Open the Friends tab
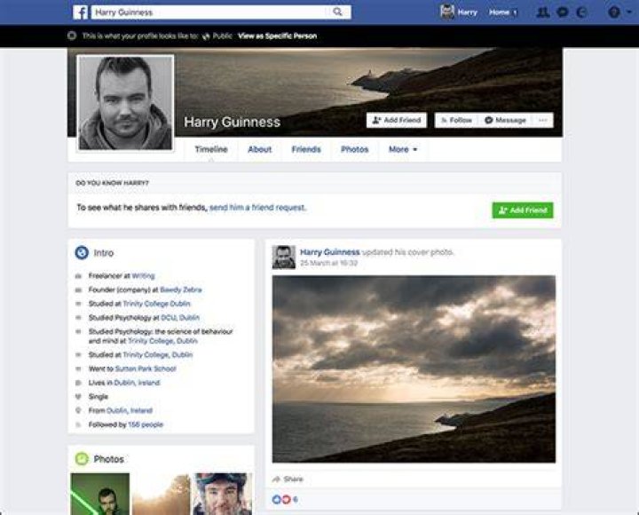The width and height of the screenshot is (639, 515). click(306, 150)
